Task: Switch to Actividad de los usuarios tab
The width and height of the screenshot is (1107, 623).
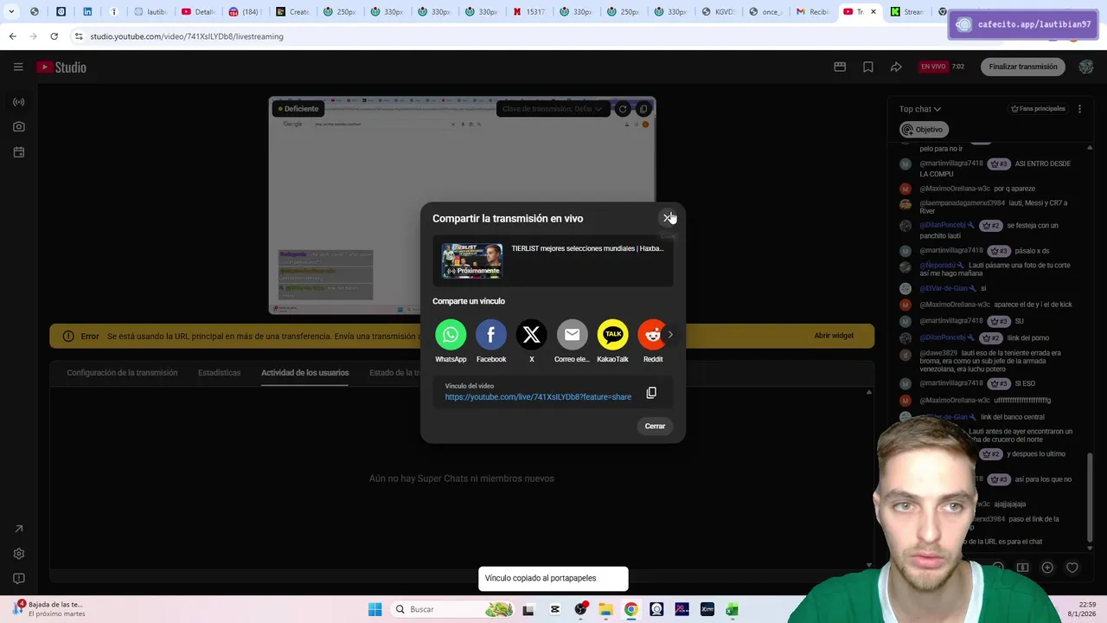Action: coord(305,373)
